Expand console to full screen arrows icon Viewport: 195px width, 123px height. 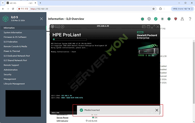pos(153,26)
